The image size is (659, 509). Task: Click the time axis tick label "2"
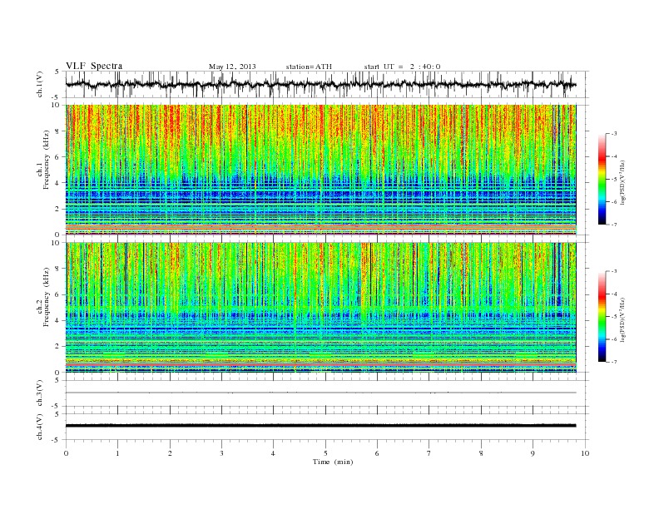coord(170,453)
